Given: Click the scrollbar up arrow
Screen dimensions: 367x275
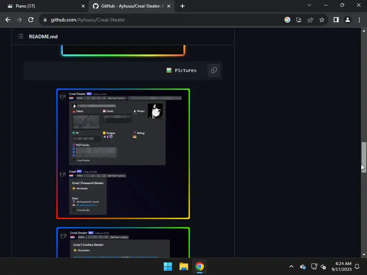Looking at the screenshot, I should pyautogui.click(x=364, y=31).
